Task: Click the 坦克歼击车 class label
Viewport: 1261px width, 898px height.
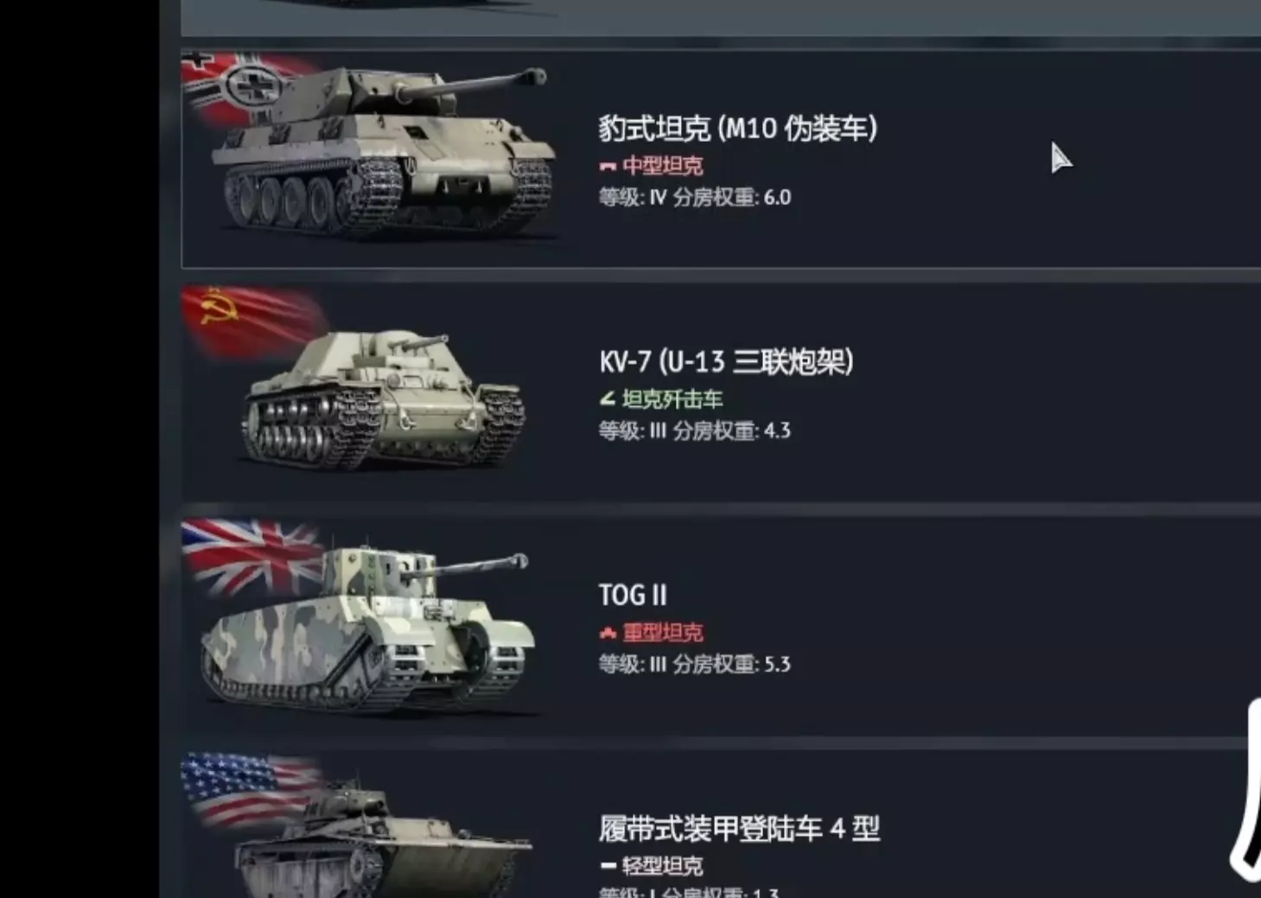Action: coord(672,399)
